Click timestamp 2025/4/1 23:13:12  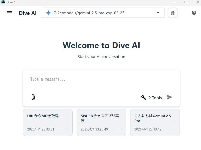(x=148, y=129)
